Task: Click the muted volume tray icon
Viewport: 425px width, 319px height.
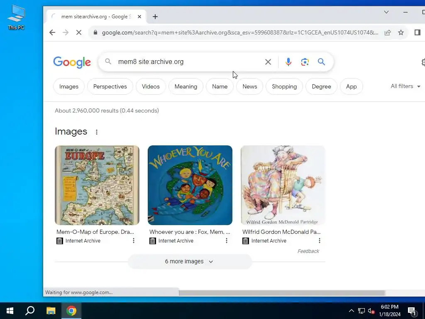Action: point(371,311)
